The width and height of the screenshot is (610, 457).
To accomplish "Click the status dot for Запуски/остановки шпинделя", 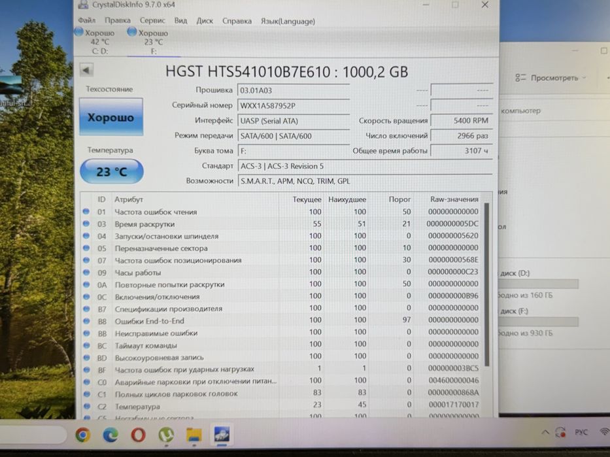I will (x=86, y=236).
